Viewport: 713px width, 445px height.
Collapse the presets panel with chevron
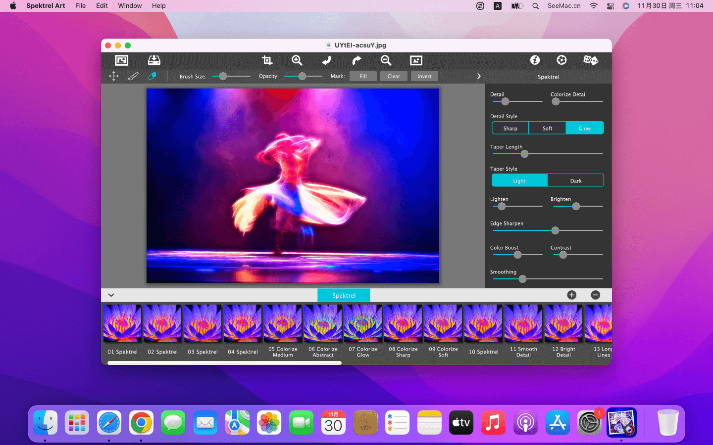click(111, 295)
